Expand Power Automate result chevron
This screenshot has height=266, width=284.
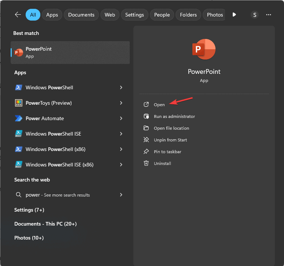point(121,118)
